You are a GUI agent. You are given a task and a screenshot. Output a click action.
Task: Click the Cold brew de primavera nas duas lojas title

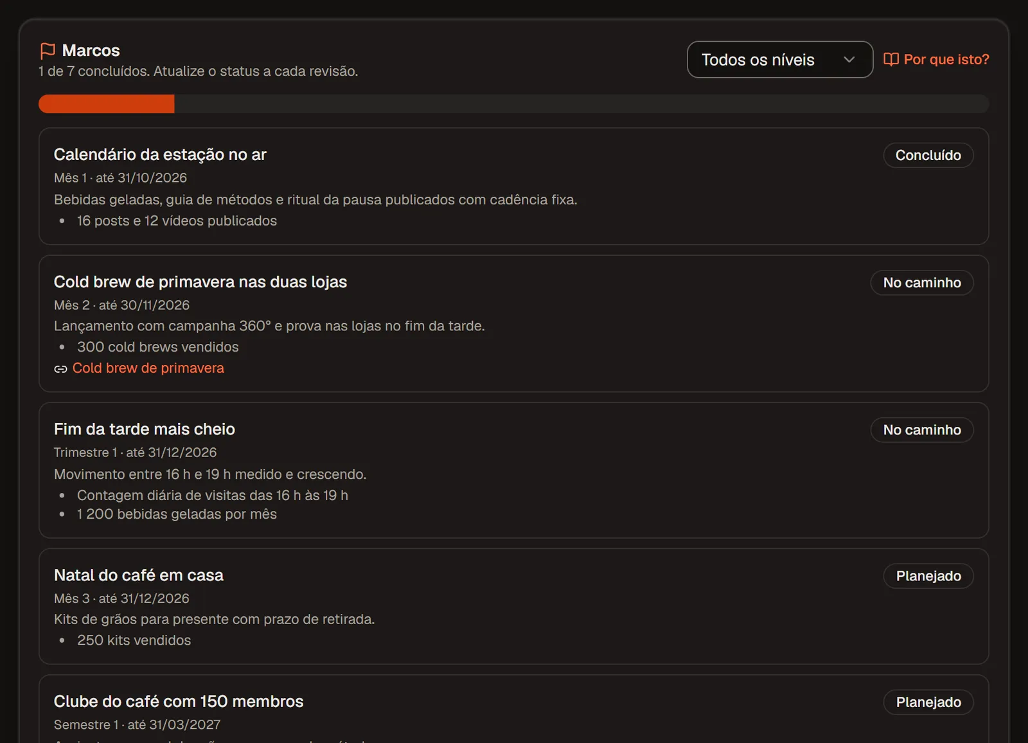[x=200, y=282]
